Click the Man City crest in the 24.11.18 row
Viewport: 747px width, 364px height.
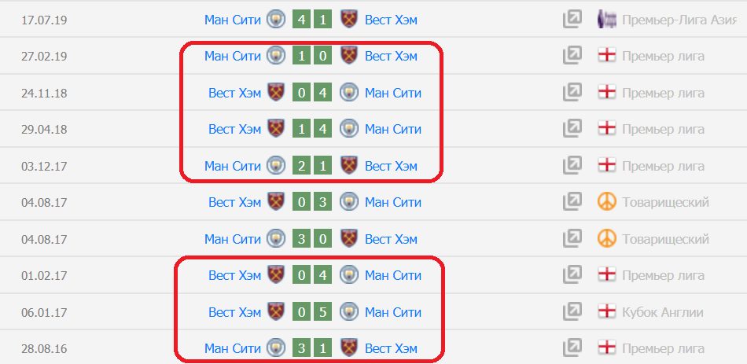click(348, 93)
